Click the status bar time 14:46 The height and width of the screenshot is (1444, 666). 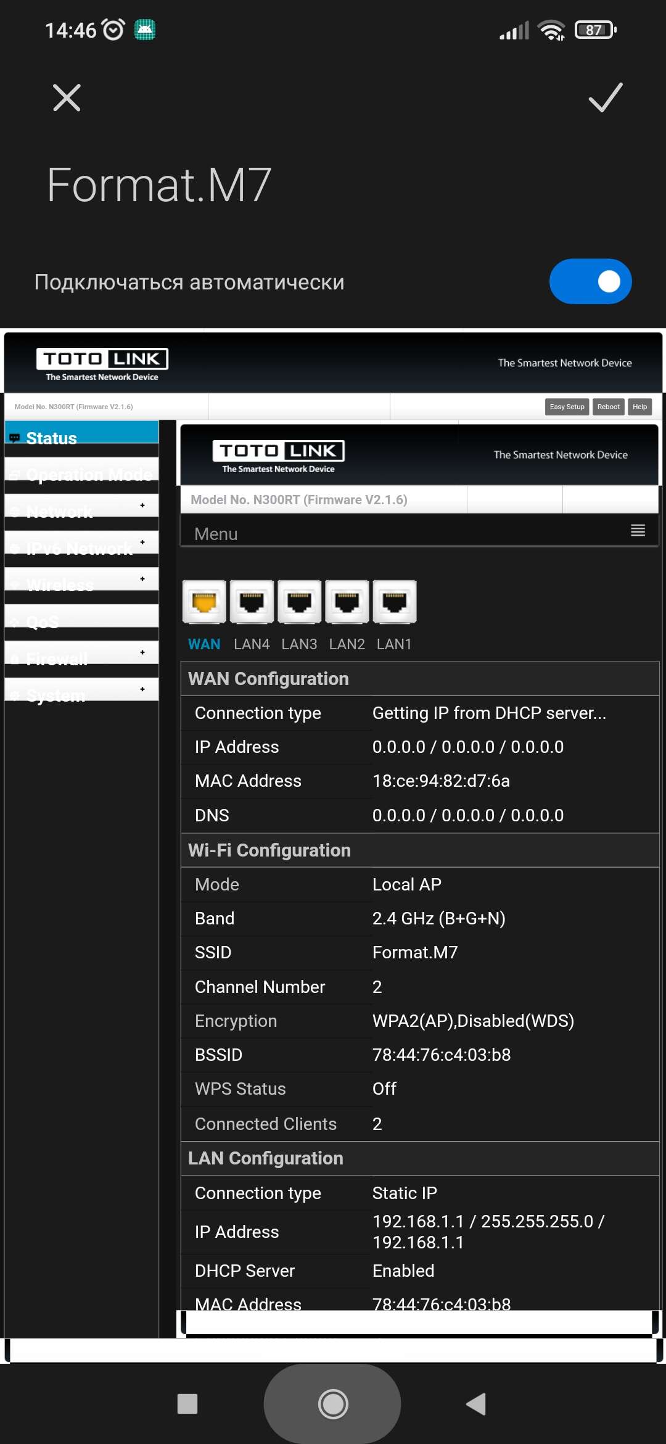coord(71,30)
